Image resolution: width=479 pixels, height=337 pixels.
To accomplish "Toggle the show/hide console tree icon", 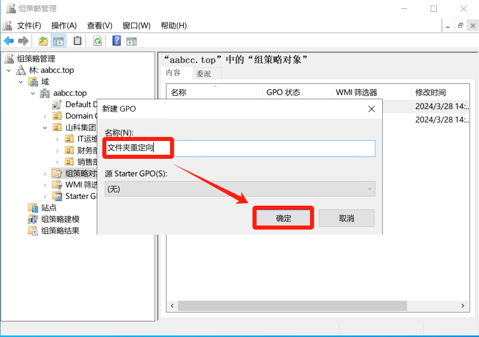I will pos(59,41).
